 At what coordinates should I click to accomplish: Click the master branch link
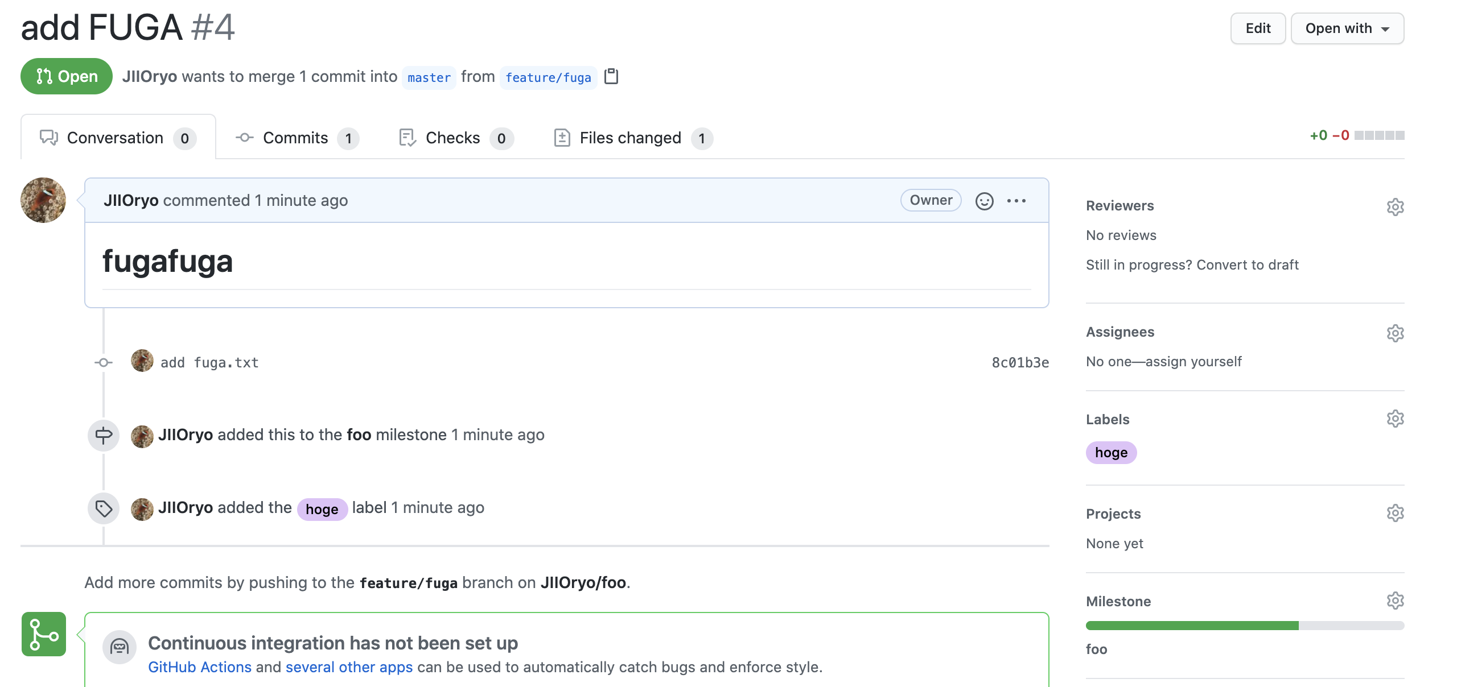click(x=429, y=77)
